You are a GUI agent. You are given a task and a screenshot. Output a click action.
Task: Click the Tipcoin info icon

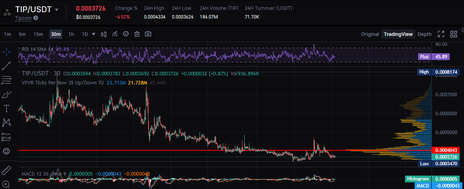[x=36, y=18]
